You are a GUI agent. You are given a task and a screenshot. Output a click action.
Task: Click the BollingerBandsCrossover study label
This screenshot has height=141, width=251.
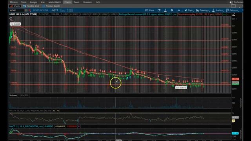(146, 14)
